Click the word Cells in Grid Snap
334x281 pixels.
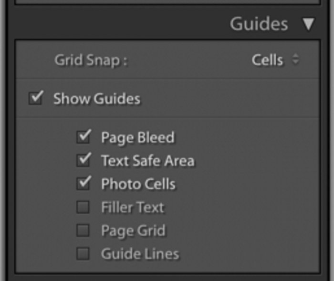(267, 60)
